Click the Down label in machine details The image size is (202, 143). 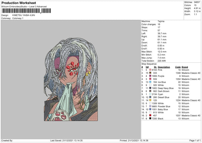pyautogui.click(x=144, y=42)
